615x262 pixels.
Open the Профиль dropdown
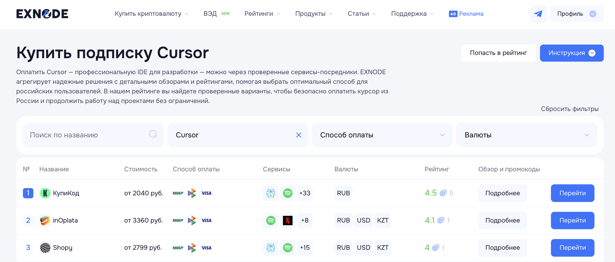tap(577, 14)
